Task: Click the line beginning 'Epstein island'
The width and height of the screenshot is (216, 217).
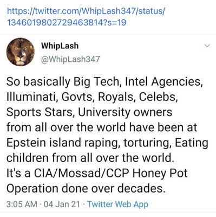Action: (108, 143)
